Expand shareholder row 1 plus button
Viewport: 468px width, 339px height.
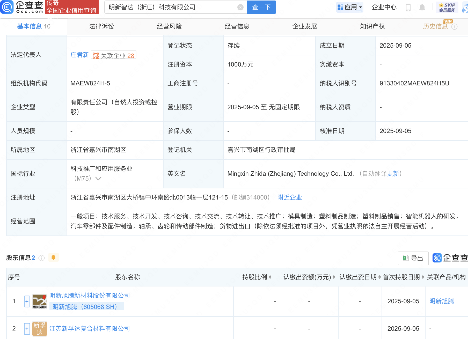[27, 301]
